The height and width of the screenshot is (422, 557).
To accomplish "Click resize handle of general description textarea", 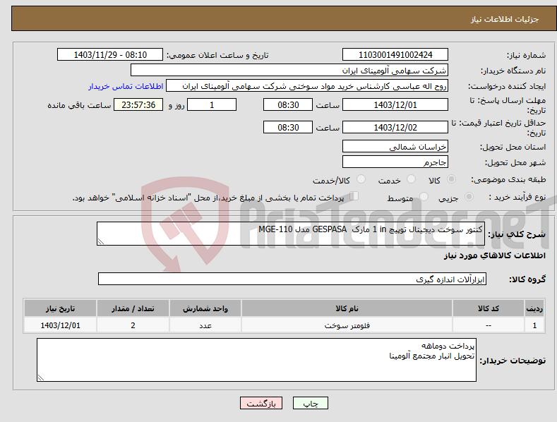I will tap(101, 241).
